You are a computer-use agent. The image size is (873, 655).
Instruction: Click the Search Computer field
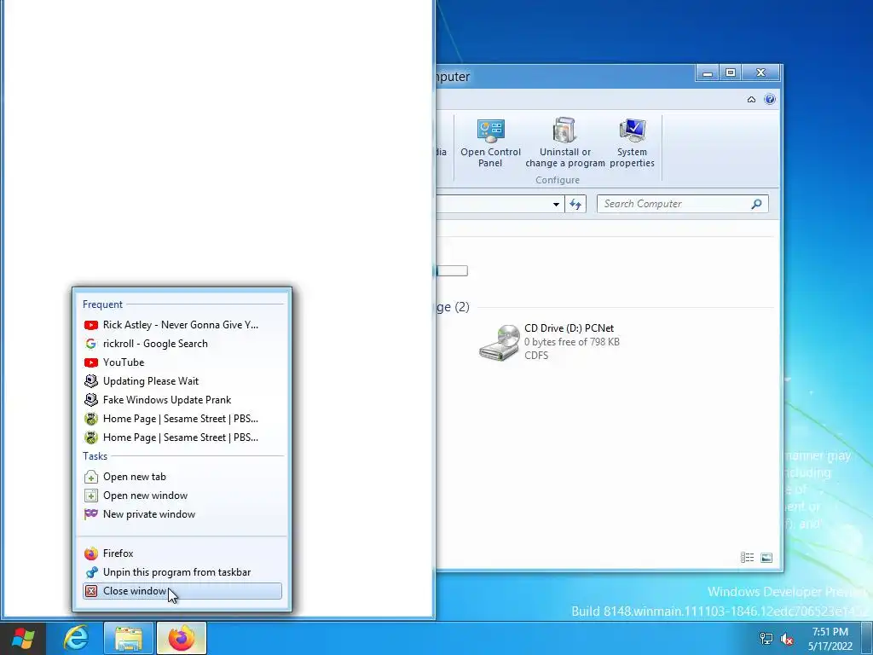tap(683, 204)
